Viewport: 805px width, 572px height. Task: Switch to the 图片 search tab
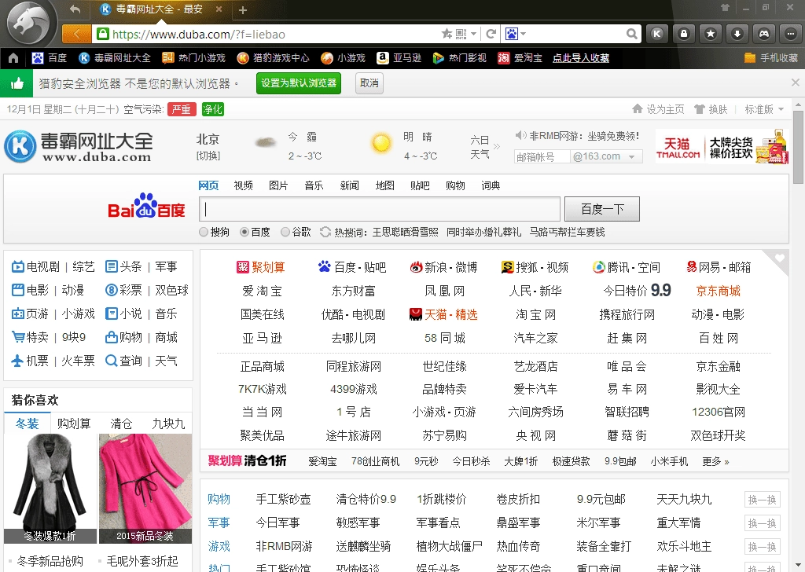click(x=279, y=185)
